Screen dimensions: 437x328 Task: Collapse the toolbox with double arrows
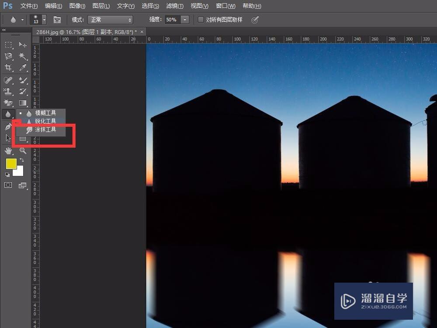coord(4,30)
